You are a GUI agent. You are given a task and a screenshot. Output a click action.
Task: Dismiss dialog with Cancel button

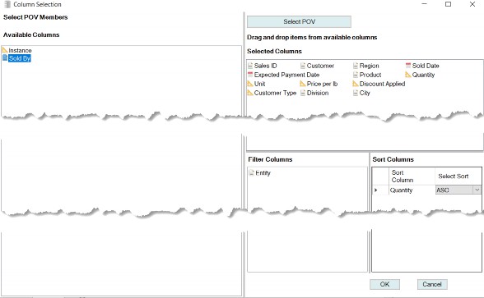[x=432, y=284]
